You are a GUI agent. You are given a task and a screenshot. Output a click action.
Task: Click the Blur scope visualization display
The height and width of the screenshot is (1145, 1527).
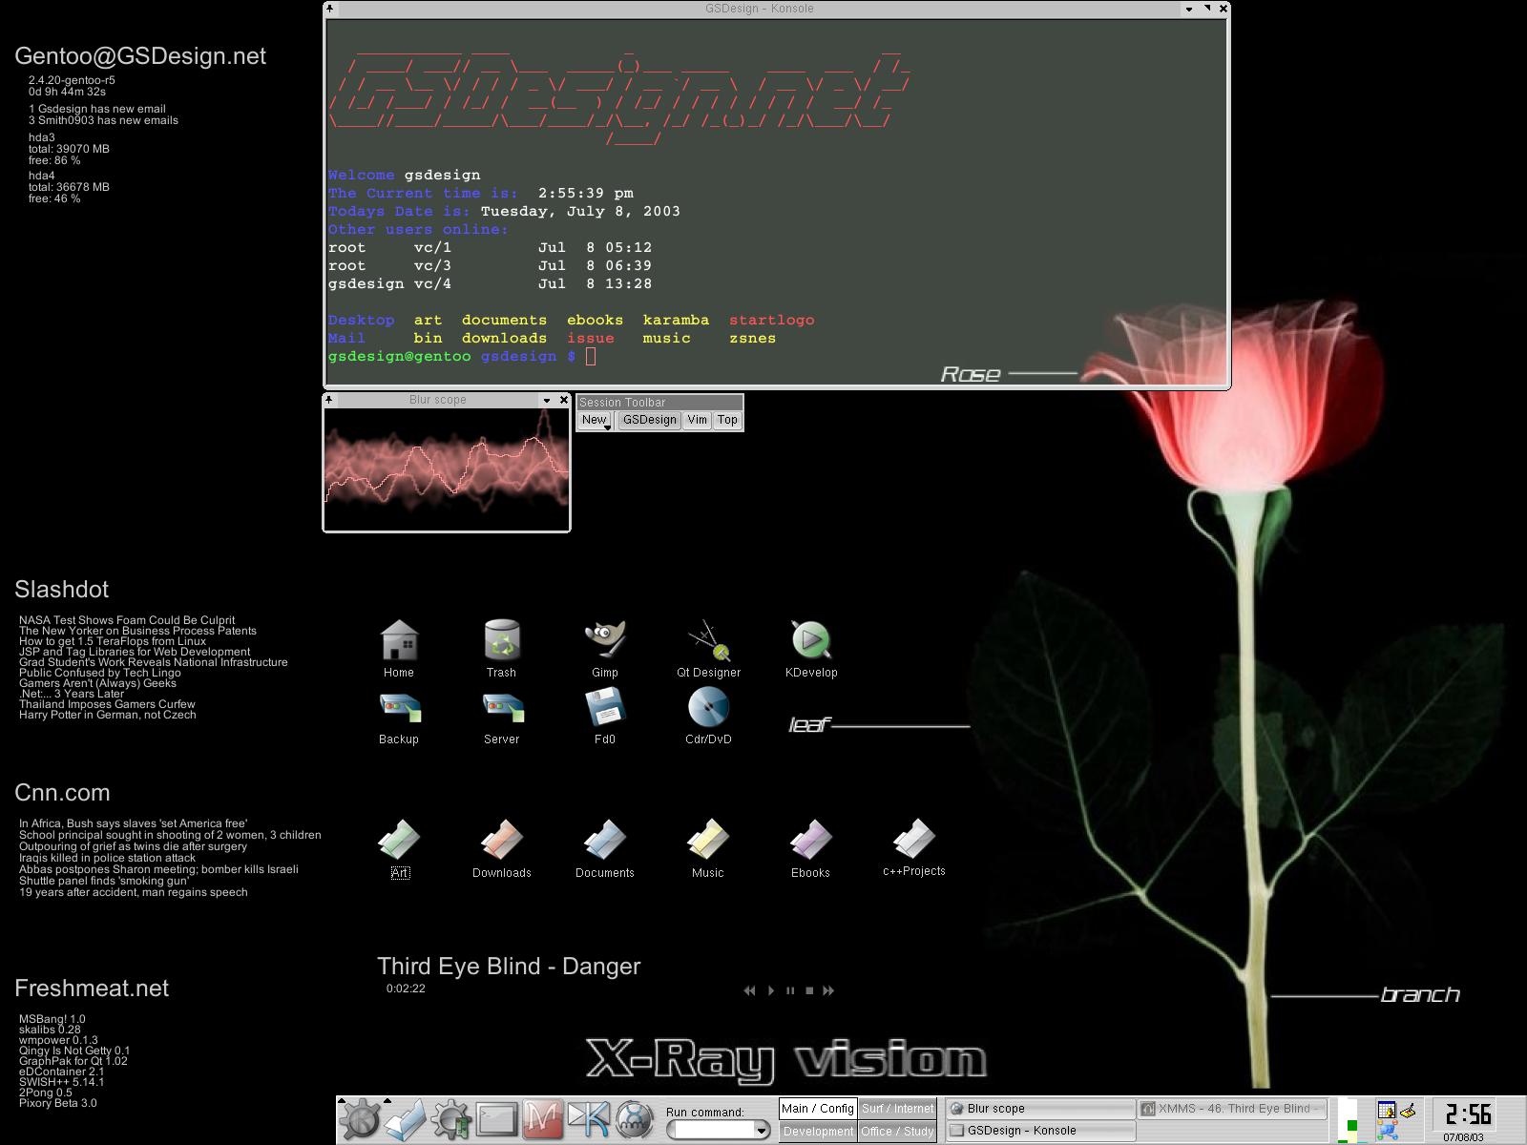447,468
